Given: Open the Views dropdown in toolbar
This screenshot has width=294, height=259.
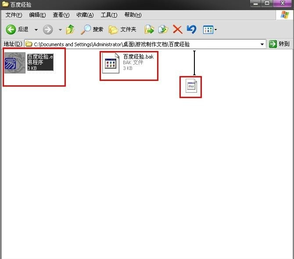Looking at the screenshot, I should [x=210, y=29].
